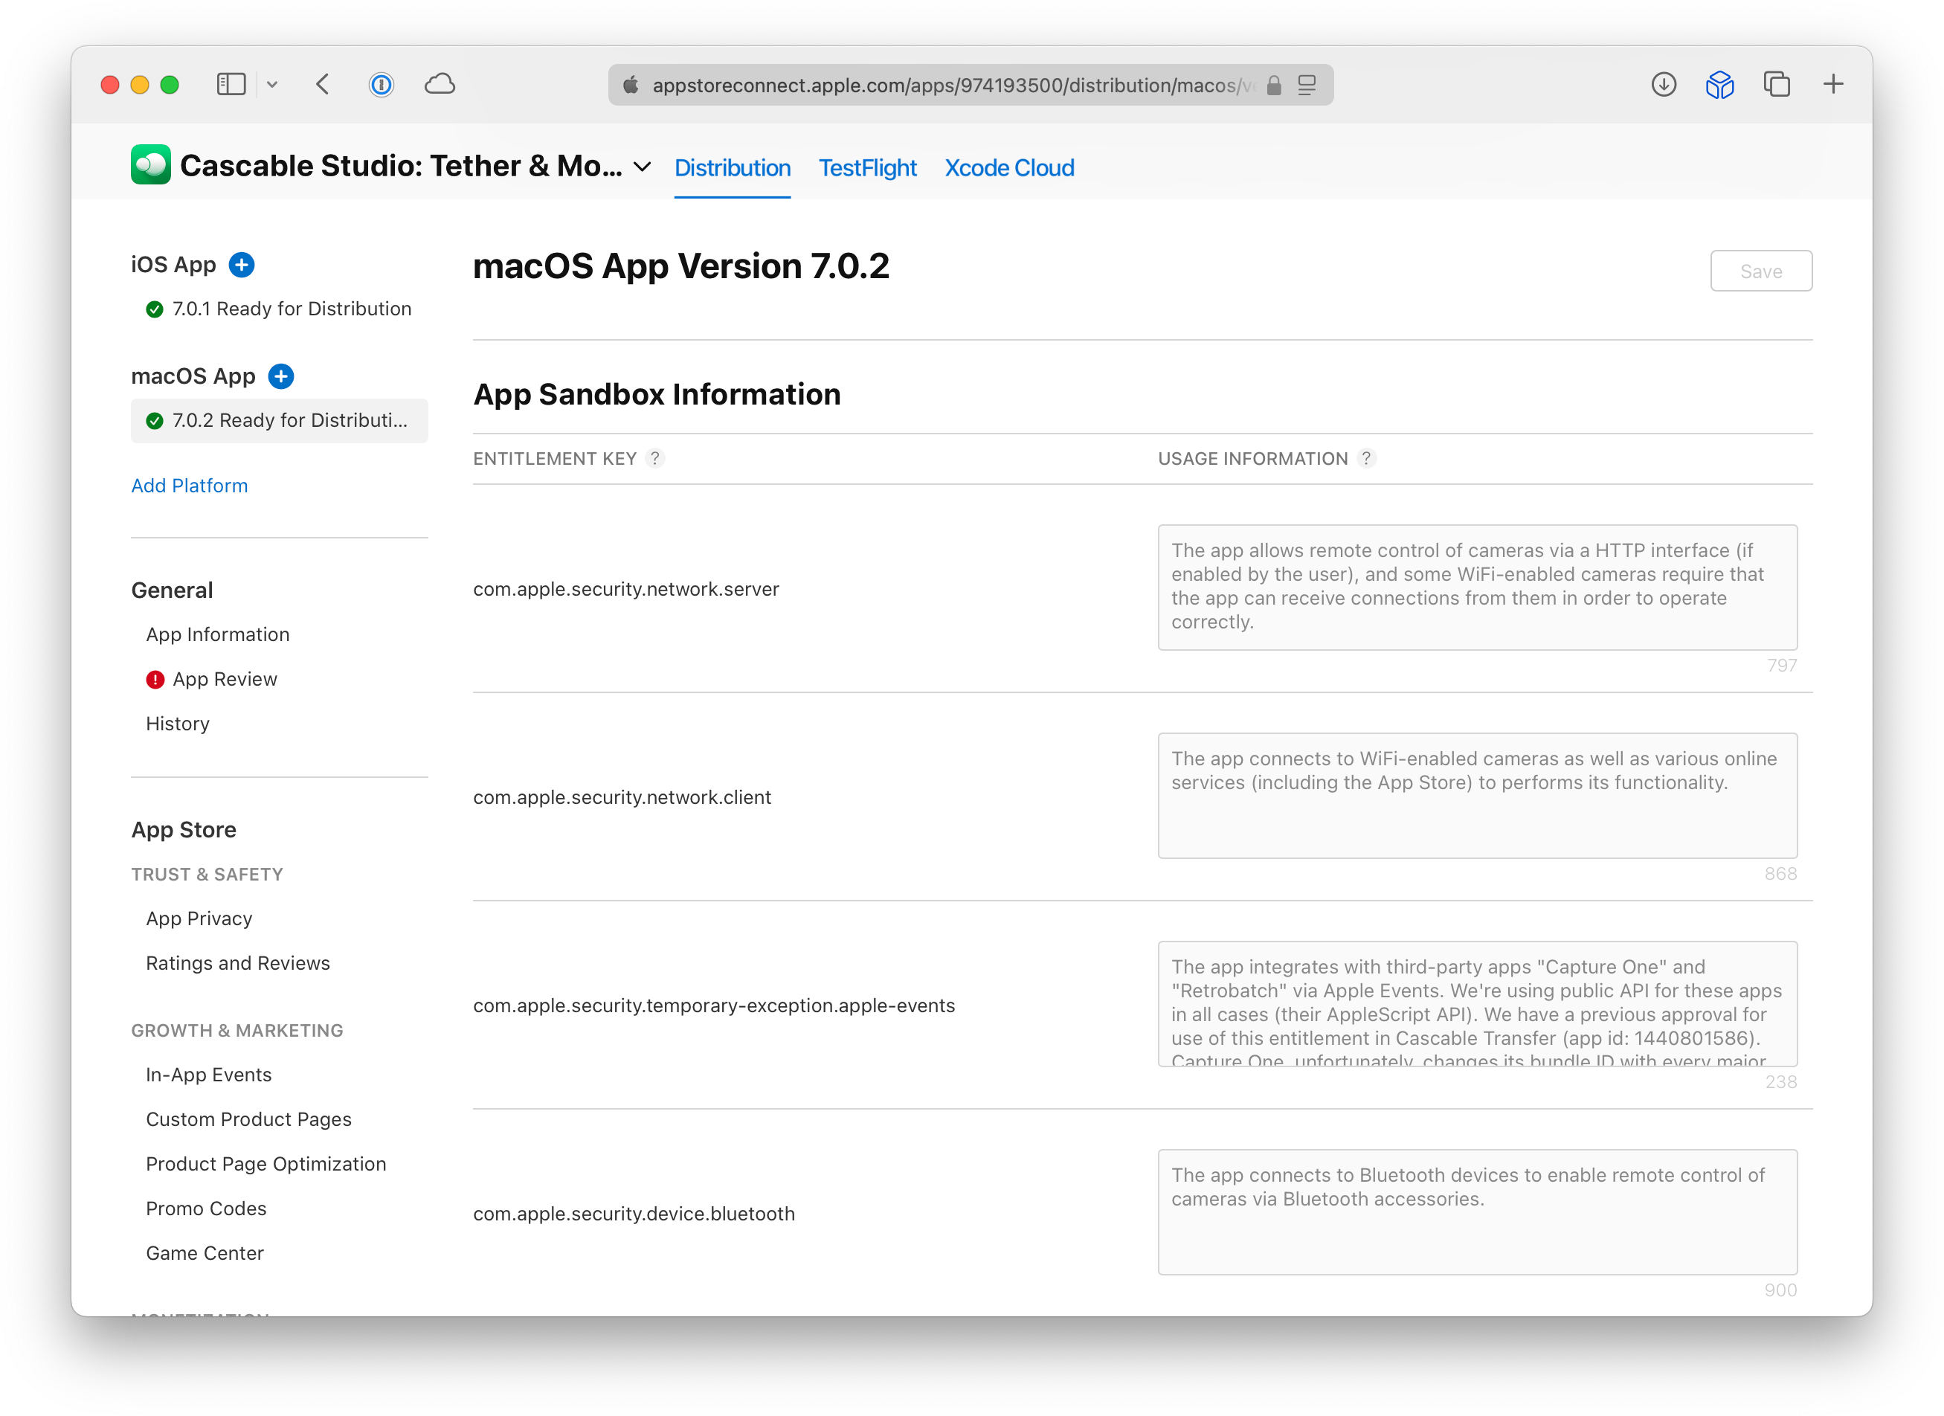This screenshot has width=1944, height=1416.
Task: Open the blue cube extension icon
Action: (1719, 84)
